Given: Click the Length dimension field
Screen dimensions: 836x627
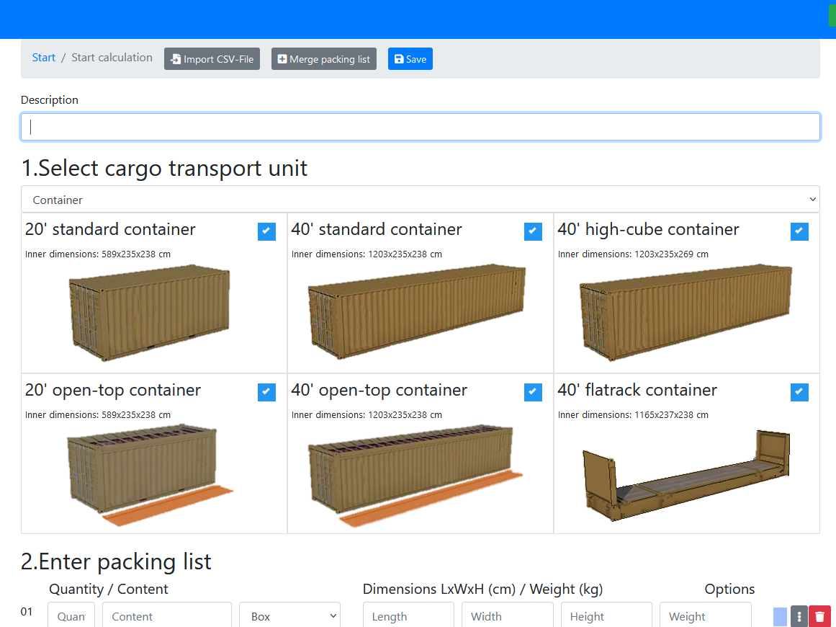Looking at the screenshot, I should point(408,616).
